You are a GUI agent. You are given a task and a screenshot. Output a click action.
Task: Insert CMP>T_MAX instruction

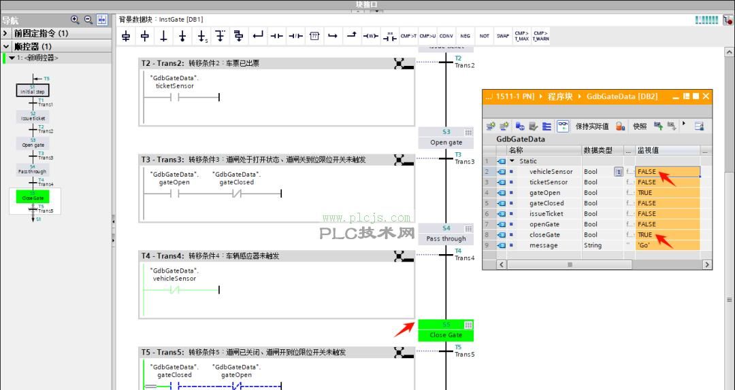(x=522, y=35)
